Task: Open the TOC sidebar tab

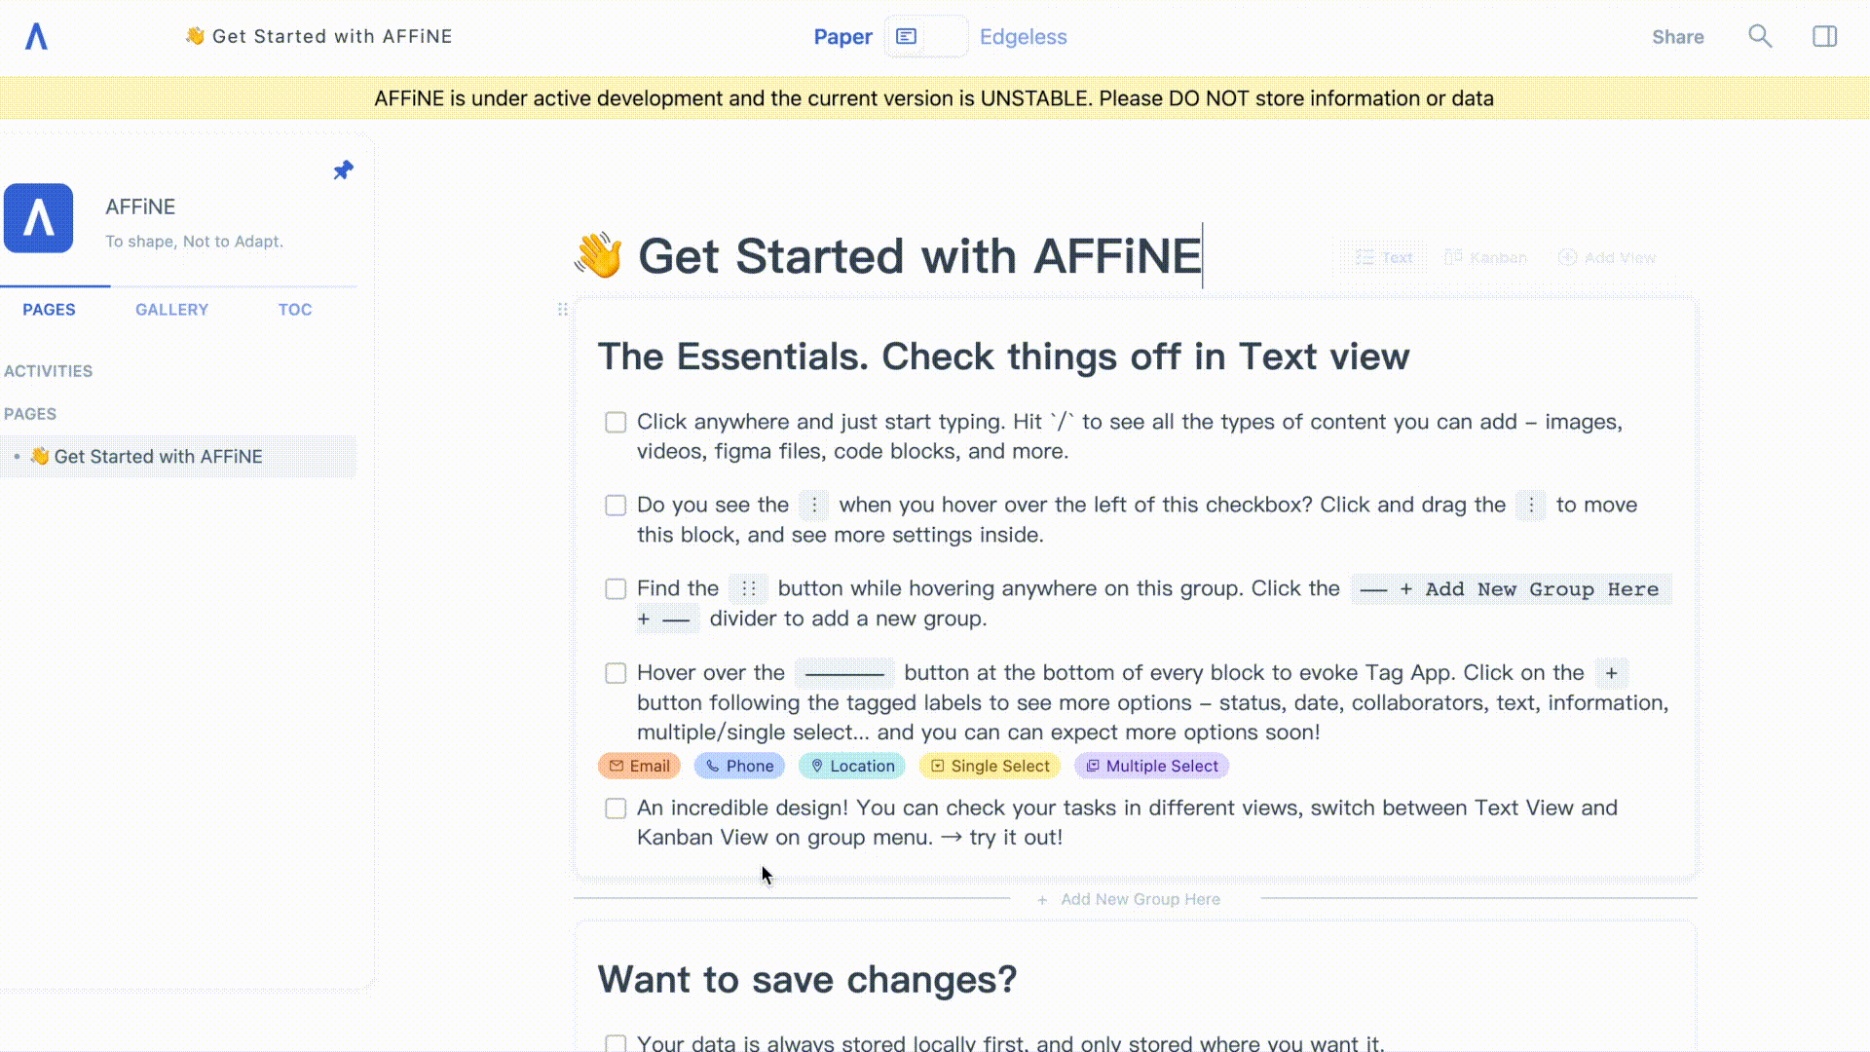Action: tap(294, 309)
